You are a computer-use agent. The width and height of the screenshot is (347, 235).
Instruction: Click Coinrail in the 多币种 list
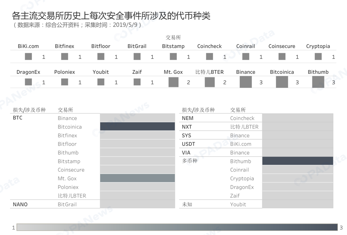[x=239, y=170]
